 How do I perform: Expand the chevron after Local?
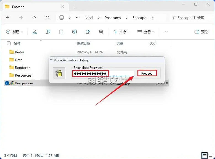[99, 18]
